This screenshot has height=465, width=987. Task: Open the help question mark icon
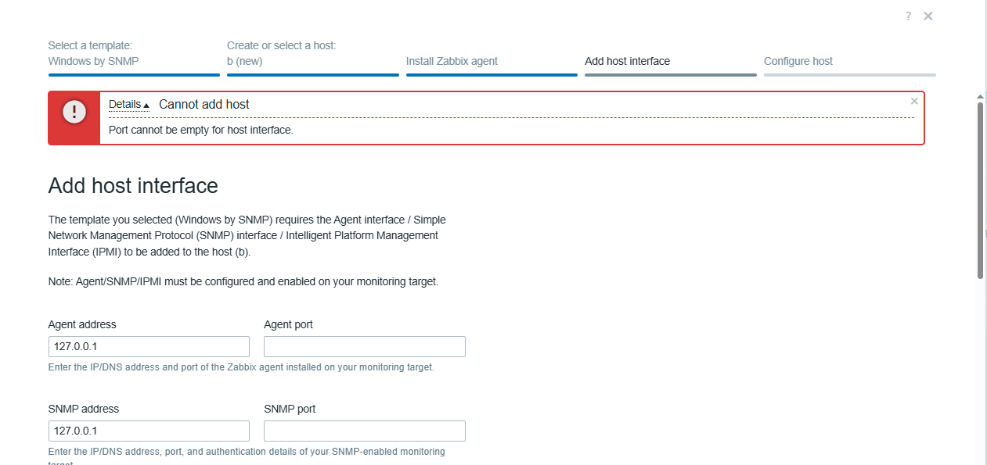point(909,16)
